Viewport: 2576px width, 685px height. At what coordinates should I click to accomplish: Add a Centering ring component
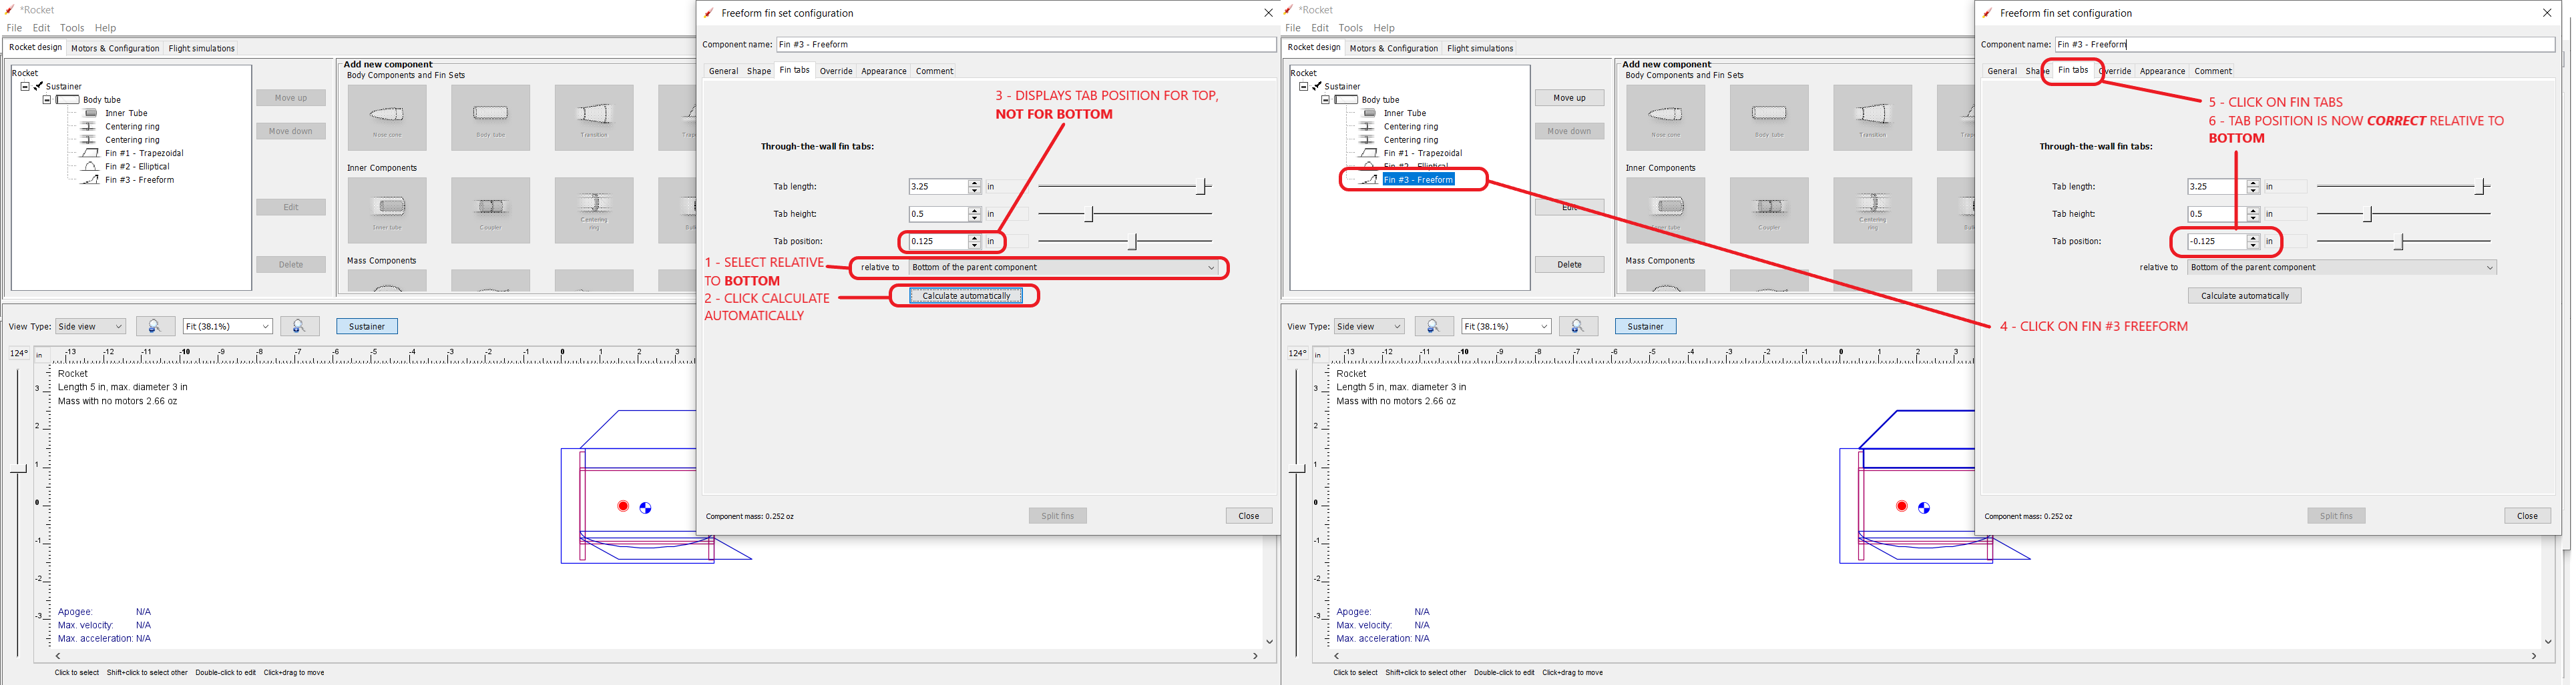[x=594, y=209]
